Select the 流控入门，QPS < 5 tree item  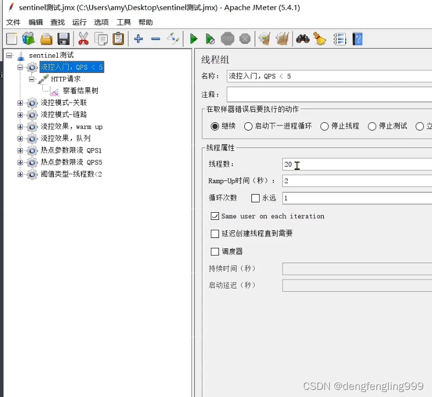[72, 67]
